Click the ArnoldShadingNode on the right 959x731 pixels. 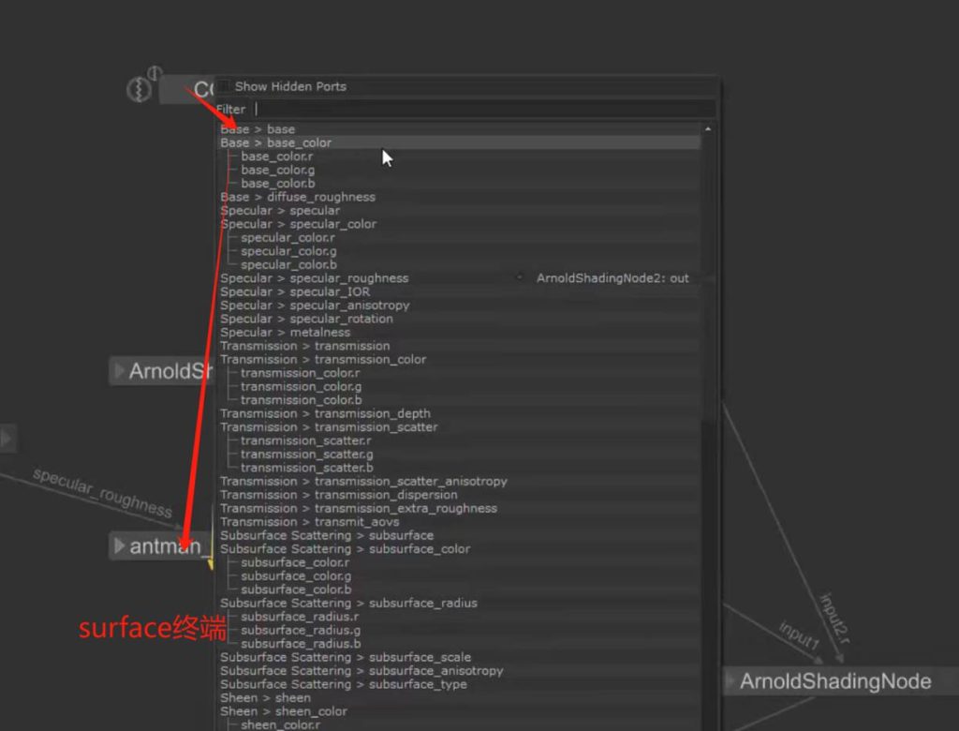tap(835, 681)
